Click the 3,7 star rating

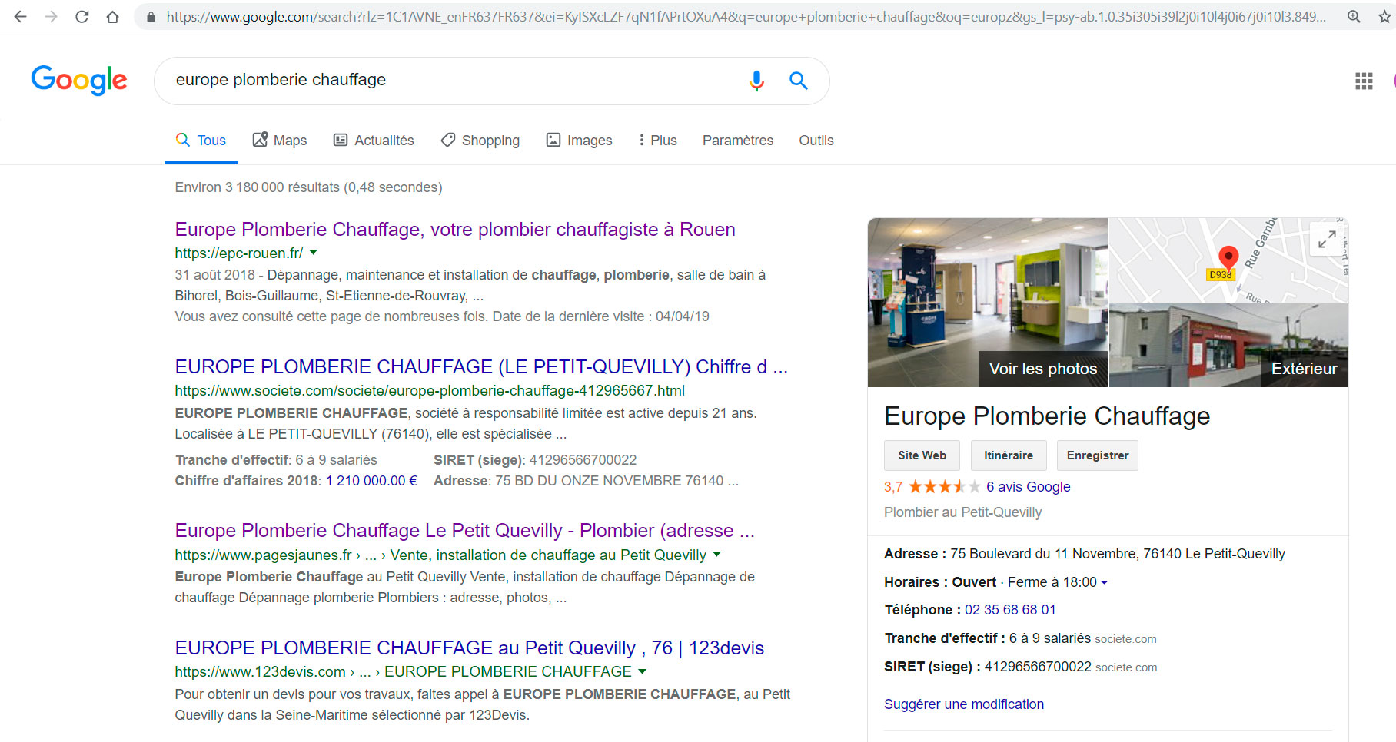coord(932,486)
